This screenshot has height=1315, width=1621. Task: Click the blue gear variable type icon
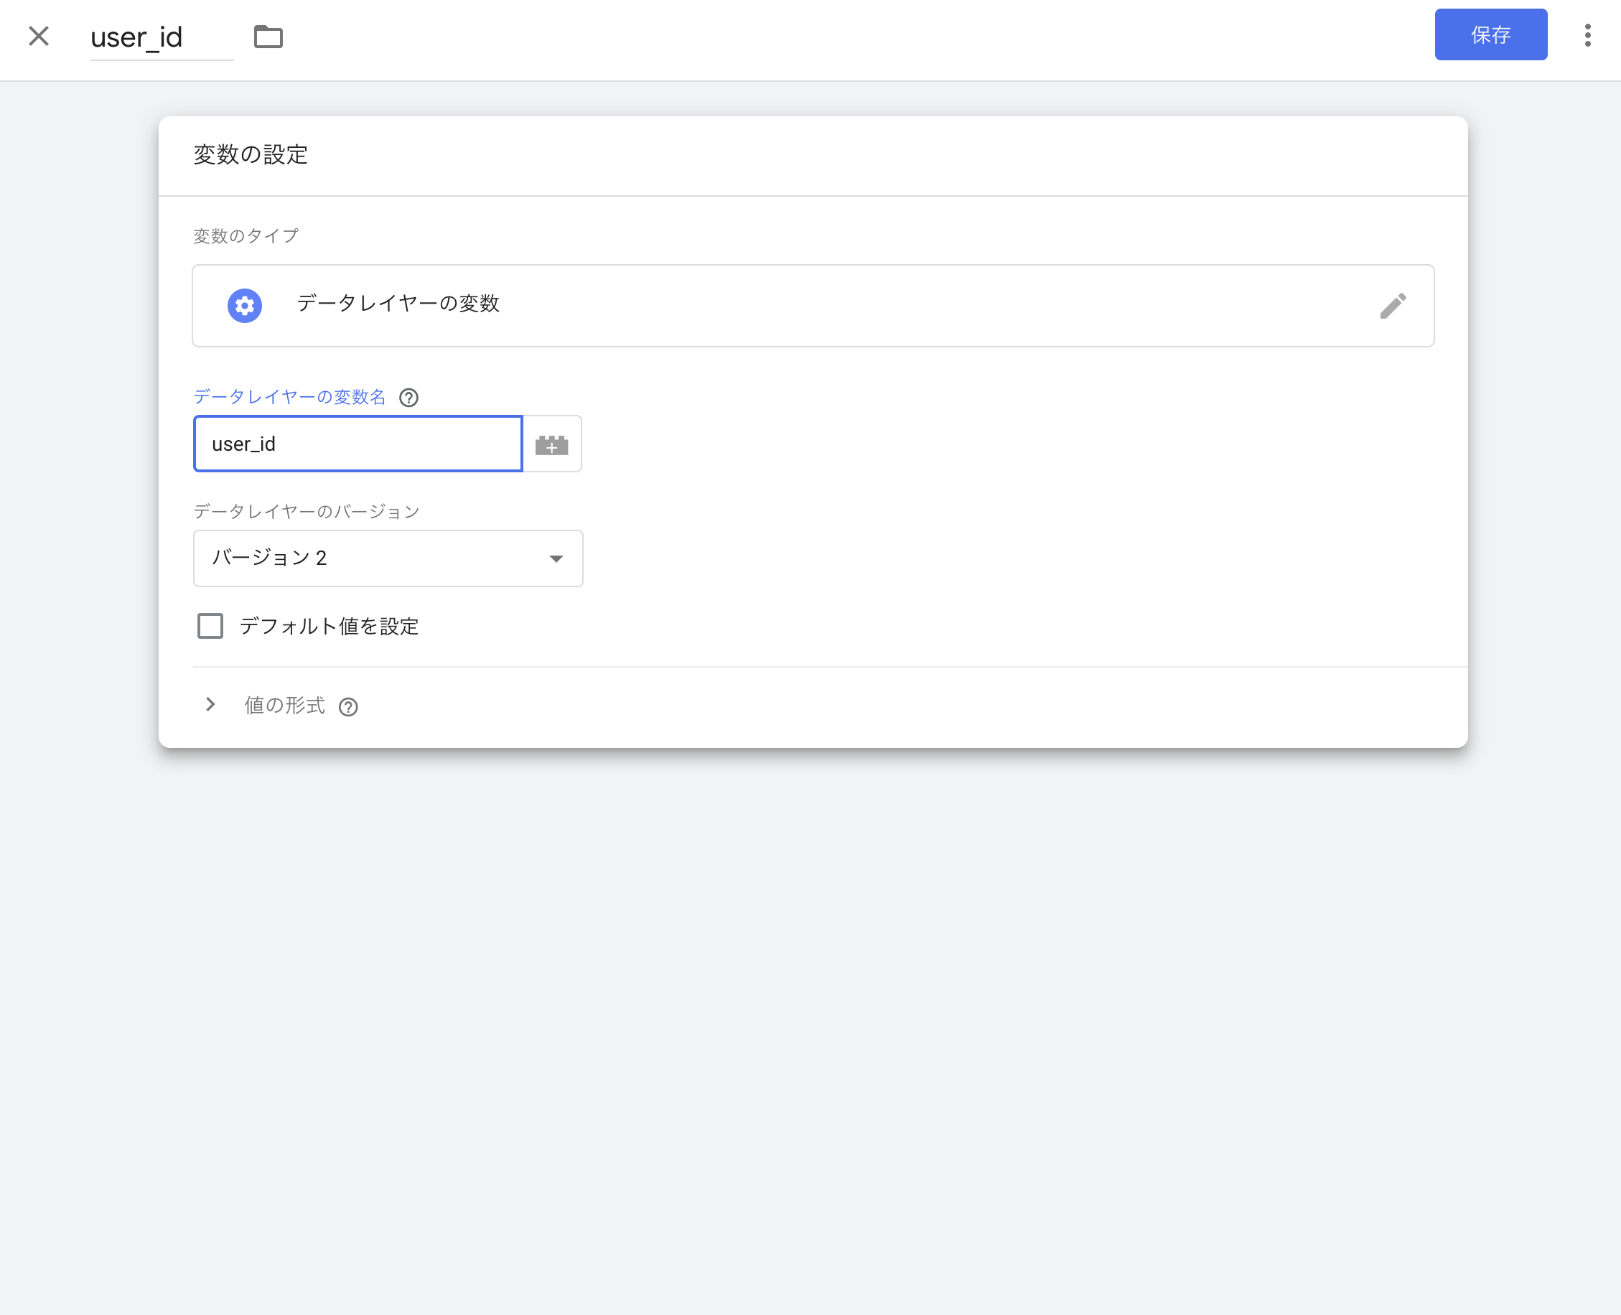coord(245,305)
